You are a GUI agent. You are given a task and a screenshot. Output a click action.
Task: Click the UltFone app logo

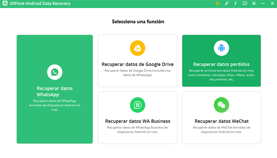tap(5, 3)
